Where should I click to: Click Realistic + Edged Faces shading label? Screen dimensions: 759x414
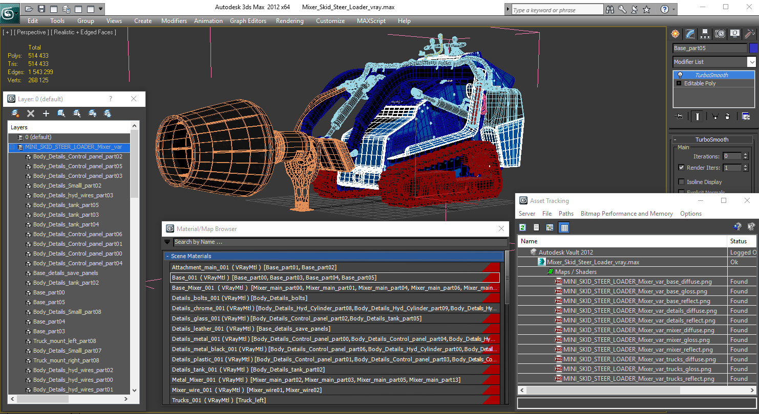pyautogui.click(x=85, y=32)
